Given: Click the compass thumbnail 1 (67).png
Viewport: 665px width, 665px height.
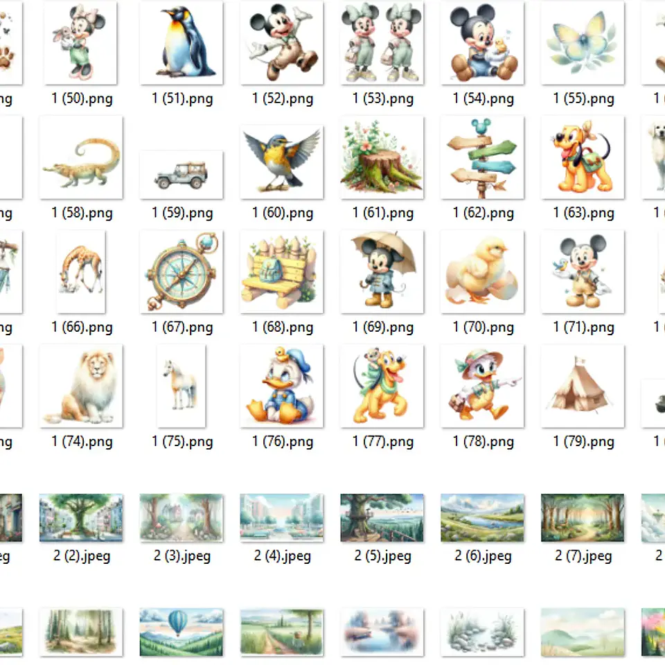Looking at the screenshot, I should pyautogui.click(x=181, y=272).
